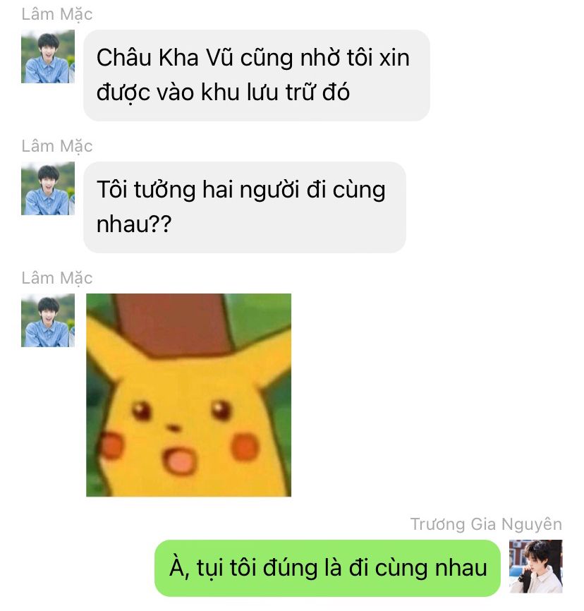This screenshot has height=611, width=584.
Task: Open the surprised Pikachu meme image
Action: click(x=188, y=395)
